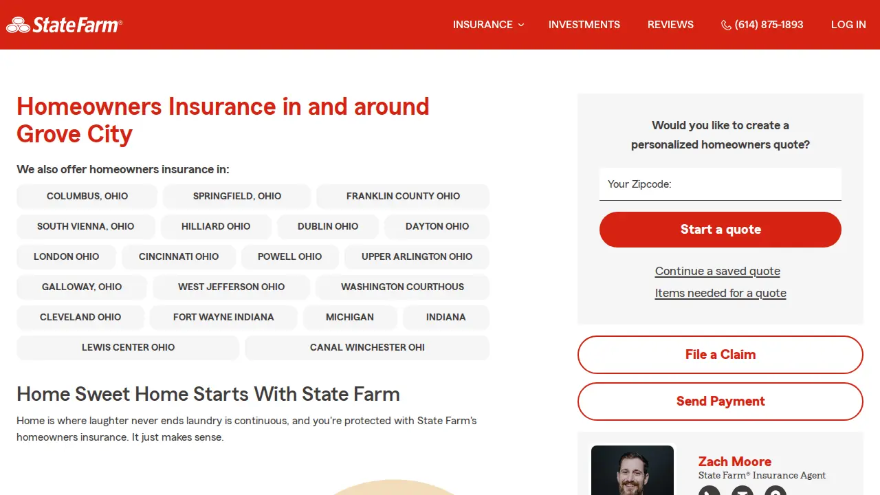Focus the Your Zipcode input field
880x495 pixels.
pos(720,184)
